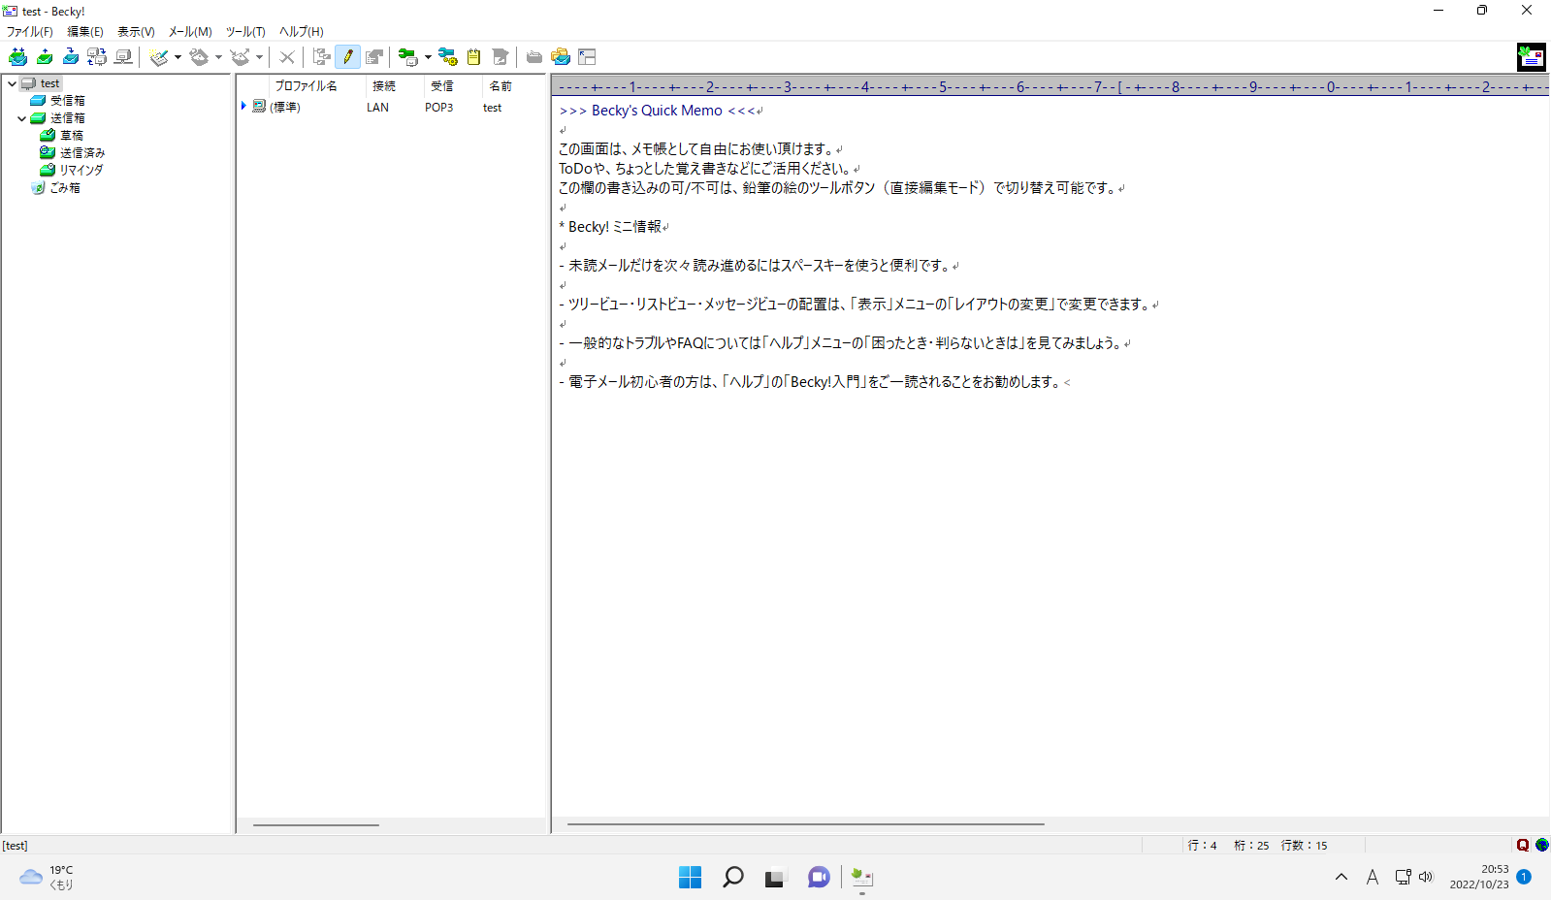
Task: Click the send mail toolbar icon
Action: pos(45,57)
